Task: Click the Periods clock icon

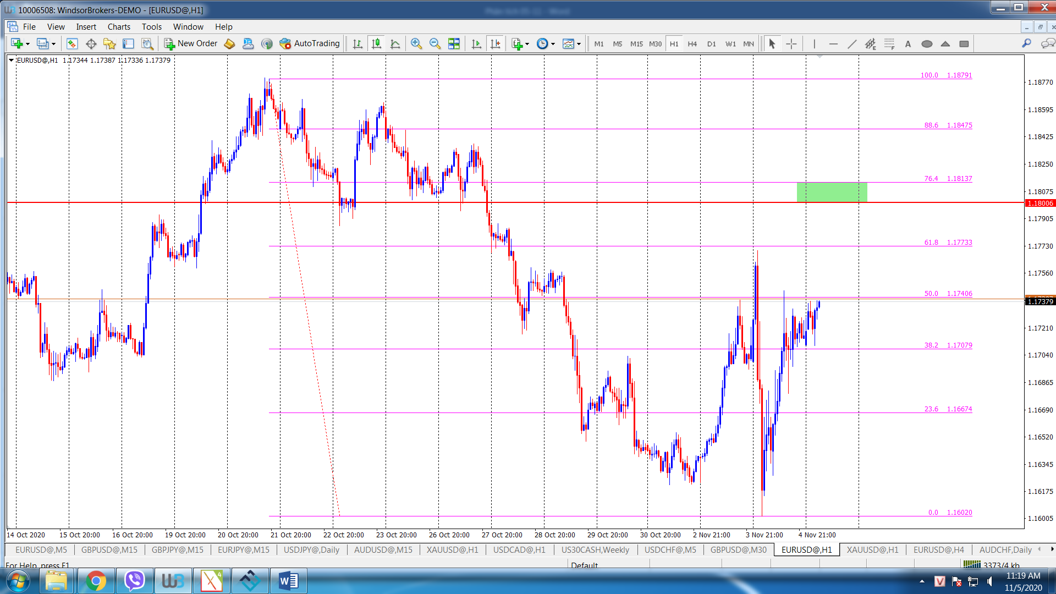Action: [x=542, y=44]
